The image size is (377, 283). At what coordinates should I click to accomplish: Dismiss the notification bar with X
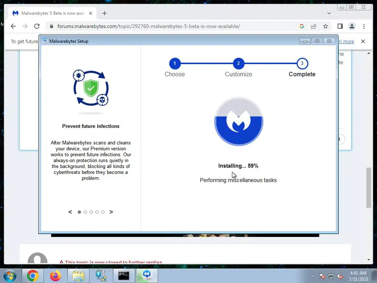coord(363,41)
